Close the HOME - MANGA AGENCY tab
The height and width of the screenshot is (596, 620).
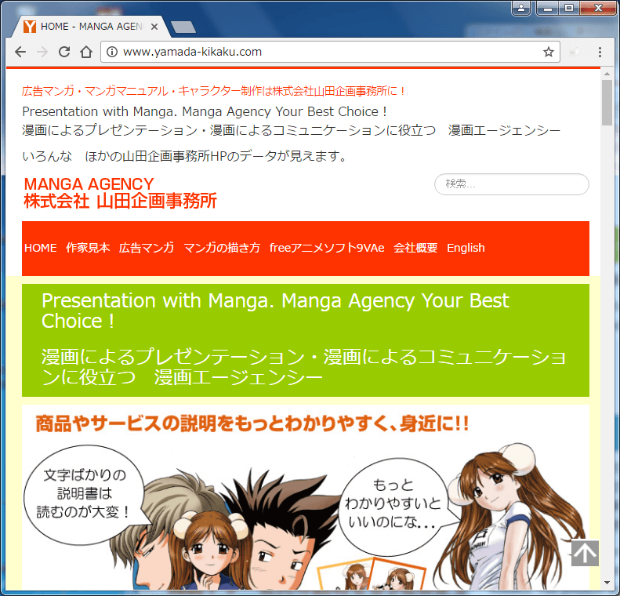[x=154, y=27]
